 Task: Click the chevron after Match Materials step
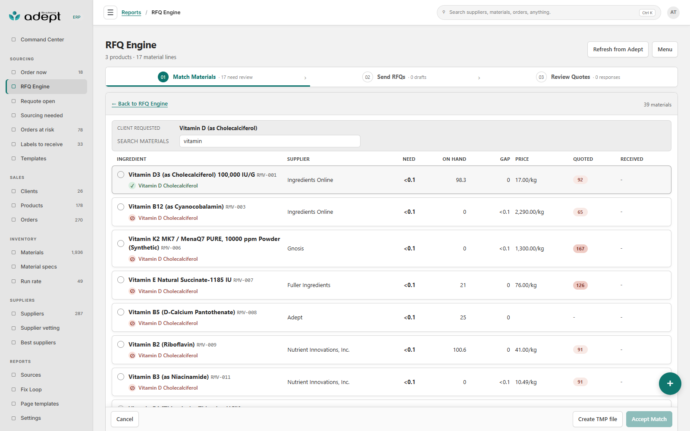coord(305,78)
